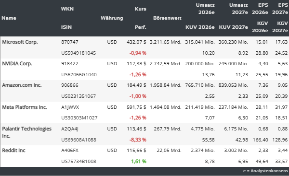Select Amazon ISIN US0231351067
The height and width of the screenshot is (176, 289).
[79, 96]
